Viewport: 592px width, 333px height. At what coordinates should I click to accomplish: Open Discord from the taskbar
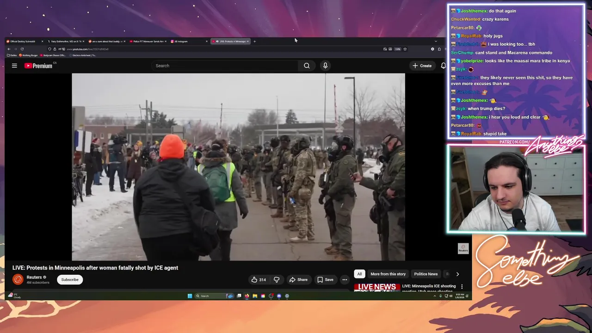[279, 296]
